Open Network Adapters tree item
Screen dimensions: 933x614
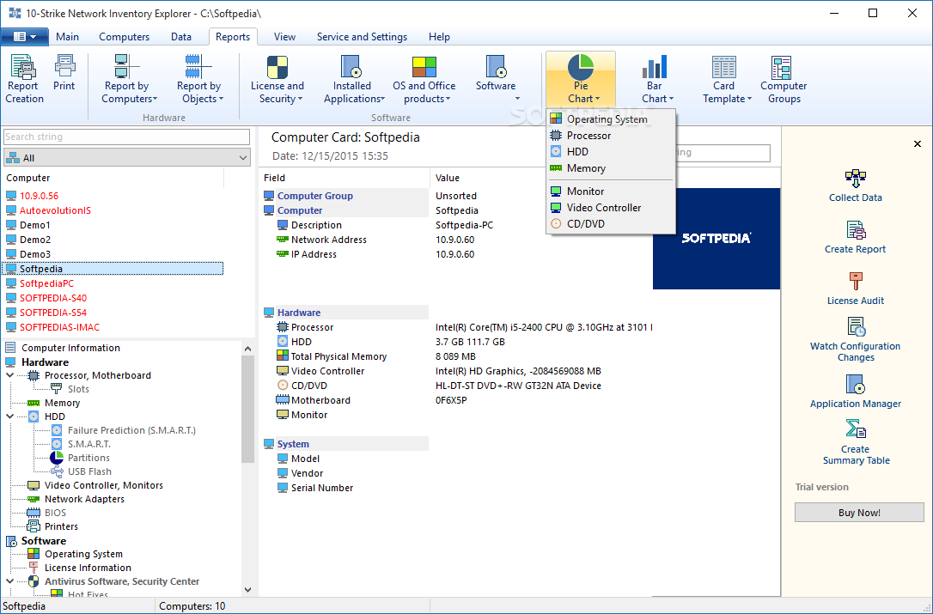coord(84,499)
